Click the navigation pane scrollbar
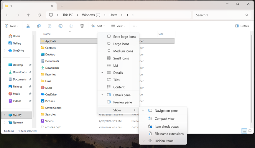Screen dimensions: 255x148 click(x=34, y=76)
